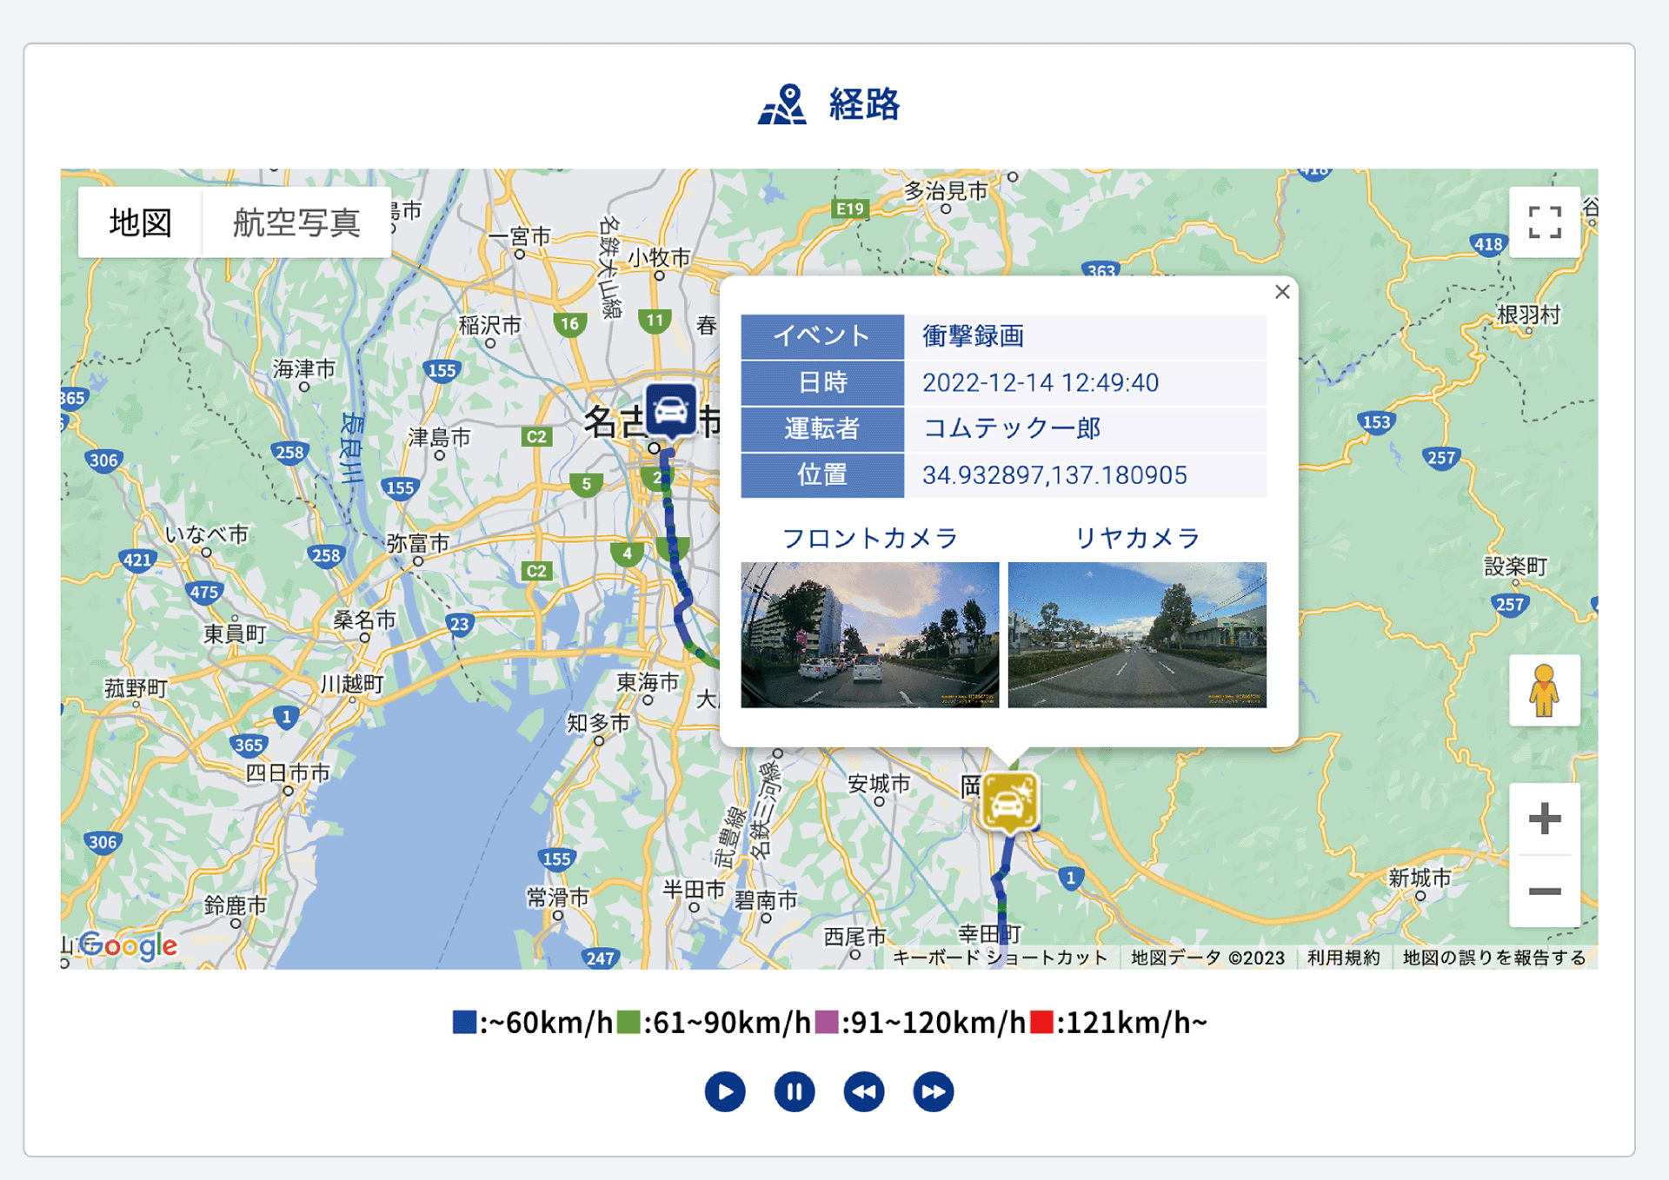Screen dimensions: 1669x1180
Task: Switch to 地図 map view
Action: [x=140, y=222]
